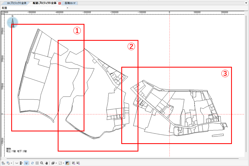Click the last image export icon

point(78,163)
